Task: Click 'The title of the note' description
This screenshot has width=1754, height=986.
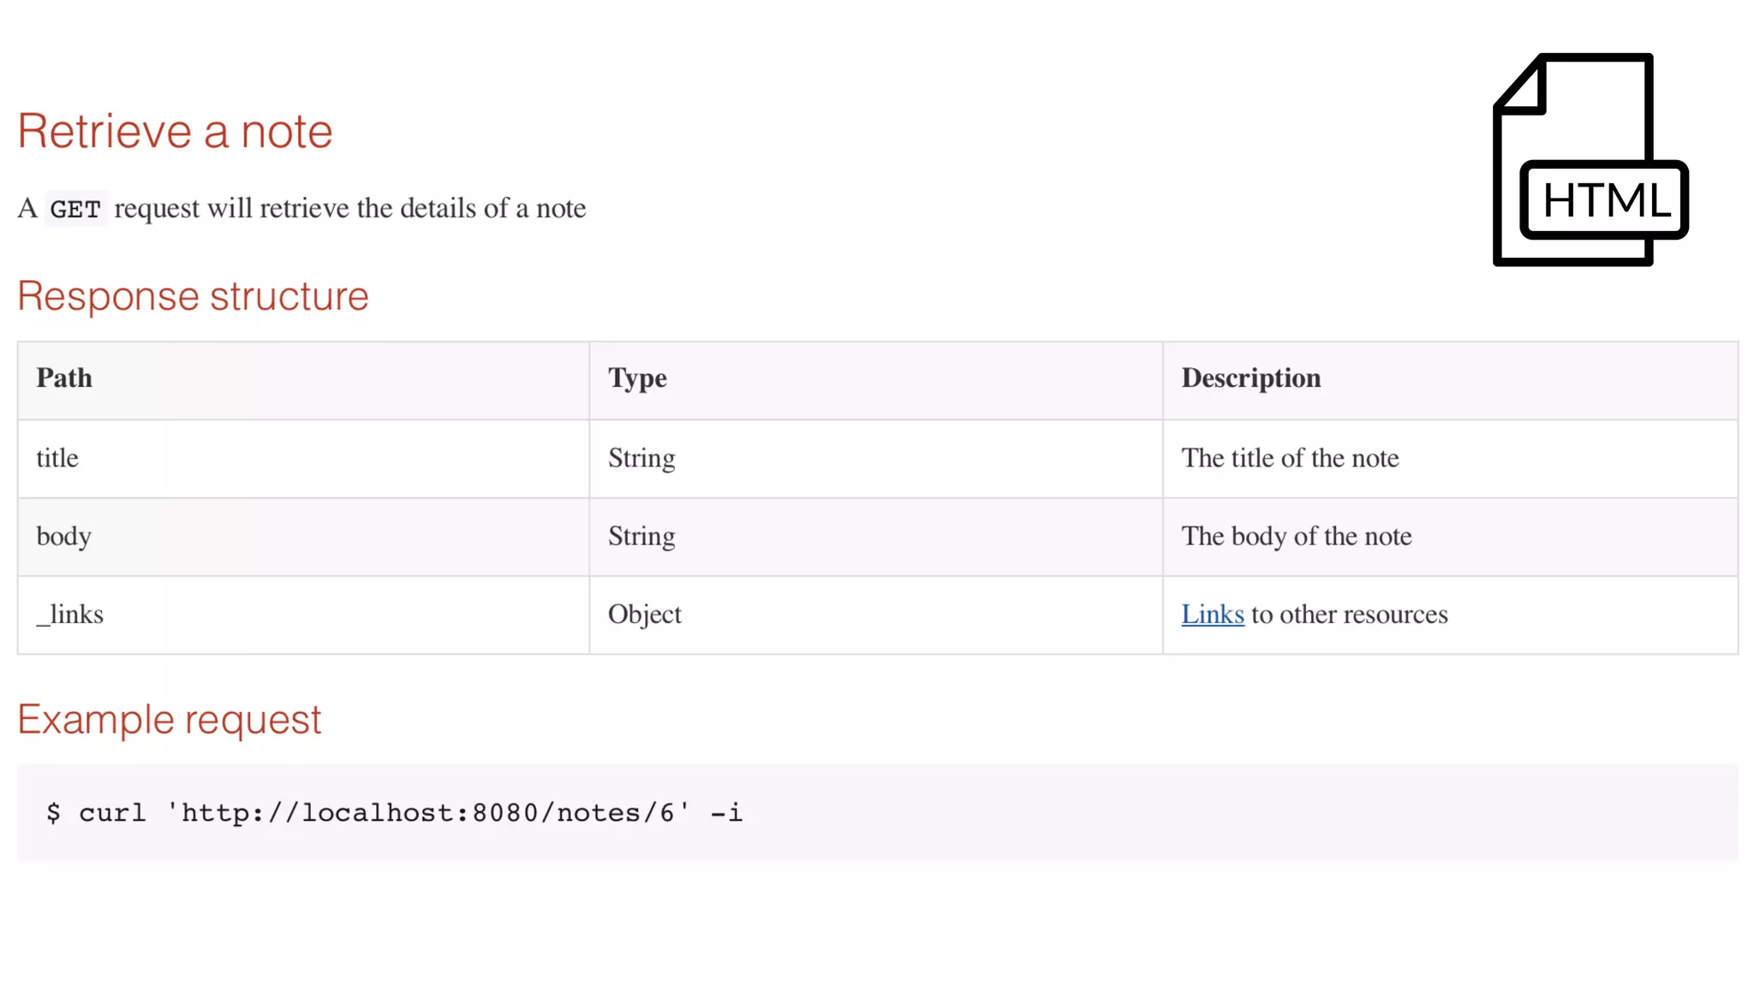Action: pos(1290,459)
